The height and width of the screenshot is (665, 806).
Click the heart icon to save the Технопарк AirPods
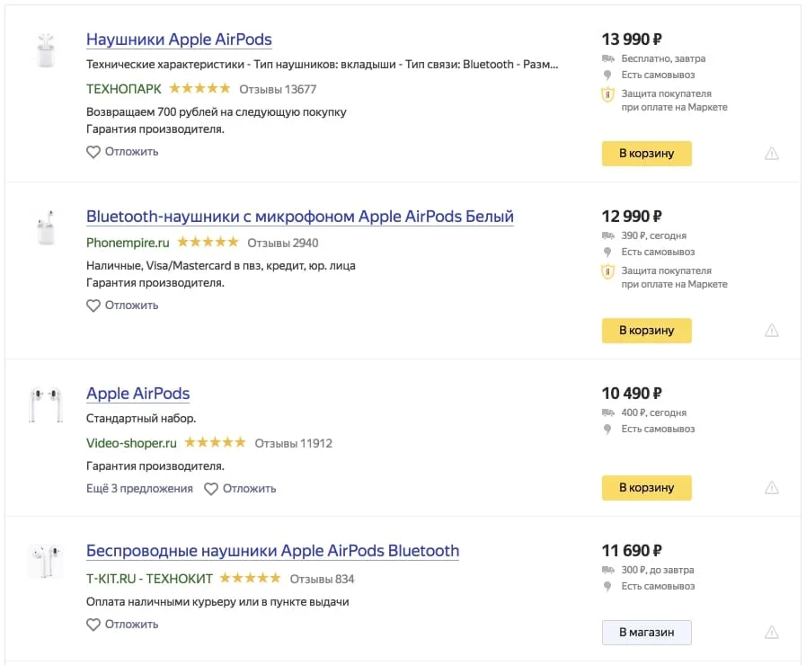coord(93,152)
